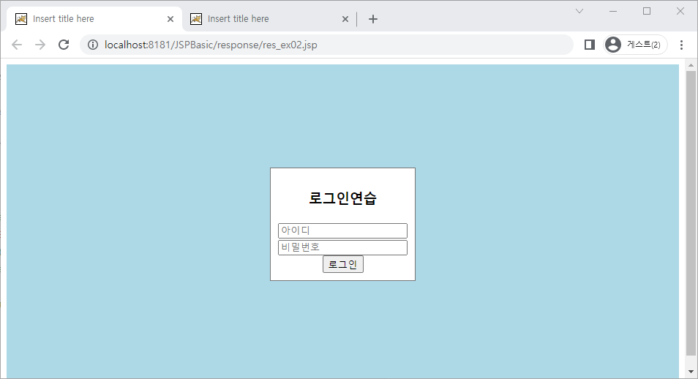View site information icon in address bar
698x379 pixels.
[93, 45]
